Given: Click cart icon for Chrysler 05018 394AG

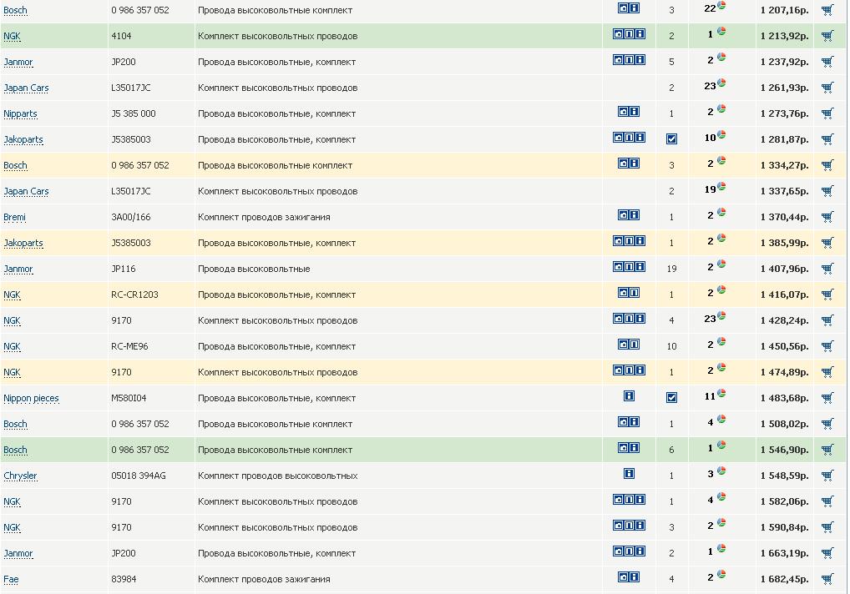Looking at the screenshot, I should pos(827,476).
